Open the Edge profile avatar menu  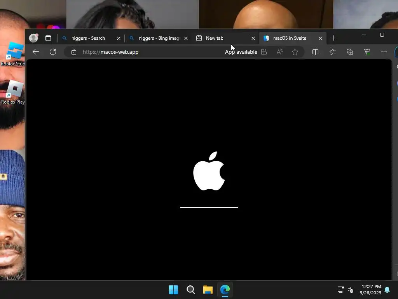pos(33,38)
